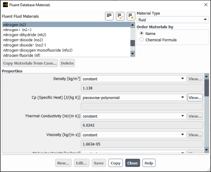
Task: Click View button for Cp Specific Heat
Action: pos(195,97)
